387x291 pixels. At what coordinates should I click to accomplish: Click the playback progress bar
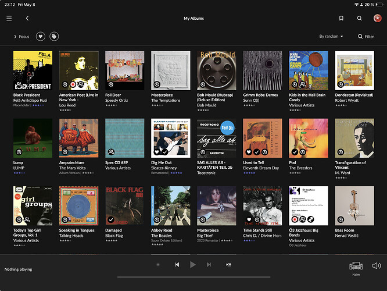(x=193, y=277)
